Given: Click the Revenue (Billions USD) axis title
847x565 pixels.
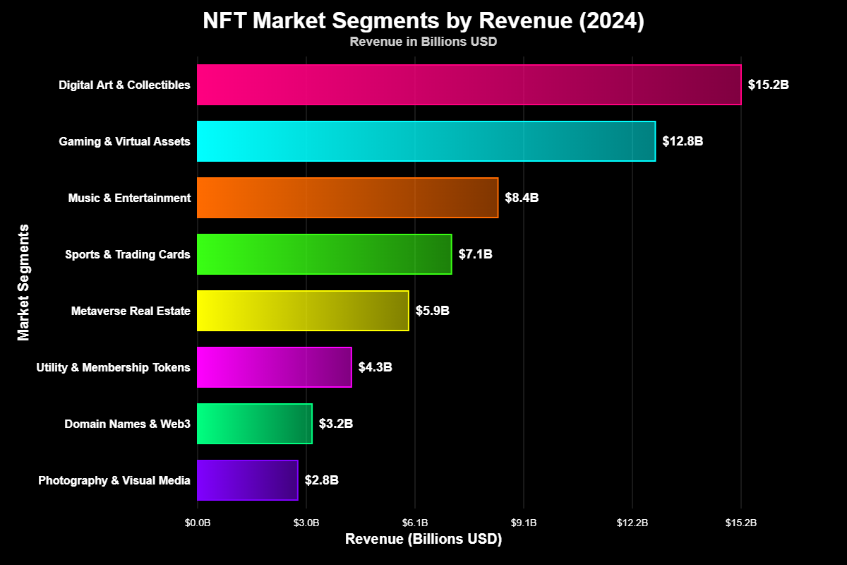Looking at the screenshot, I should (422, 539).
